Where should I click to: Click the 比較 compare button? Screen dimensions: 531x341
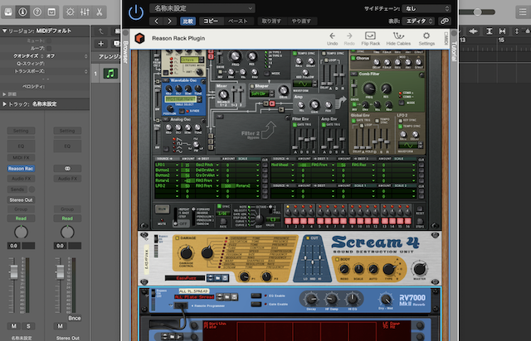click(x=187, y=21)
